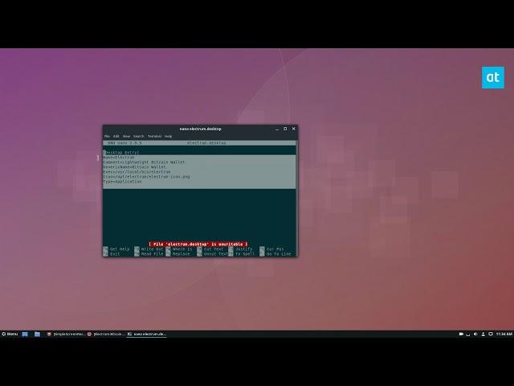Select the nano electrum.desktop taskbar entry
Screen dimensions: 514x386
coord(147,335)
